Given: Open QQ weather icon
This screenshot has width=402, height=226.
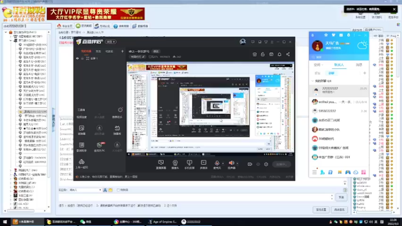Looking at the screenshot, I should point(362,45).
